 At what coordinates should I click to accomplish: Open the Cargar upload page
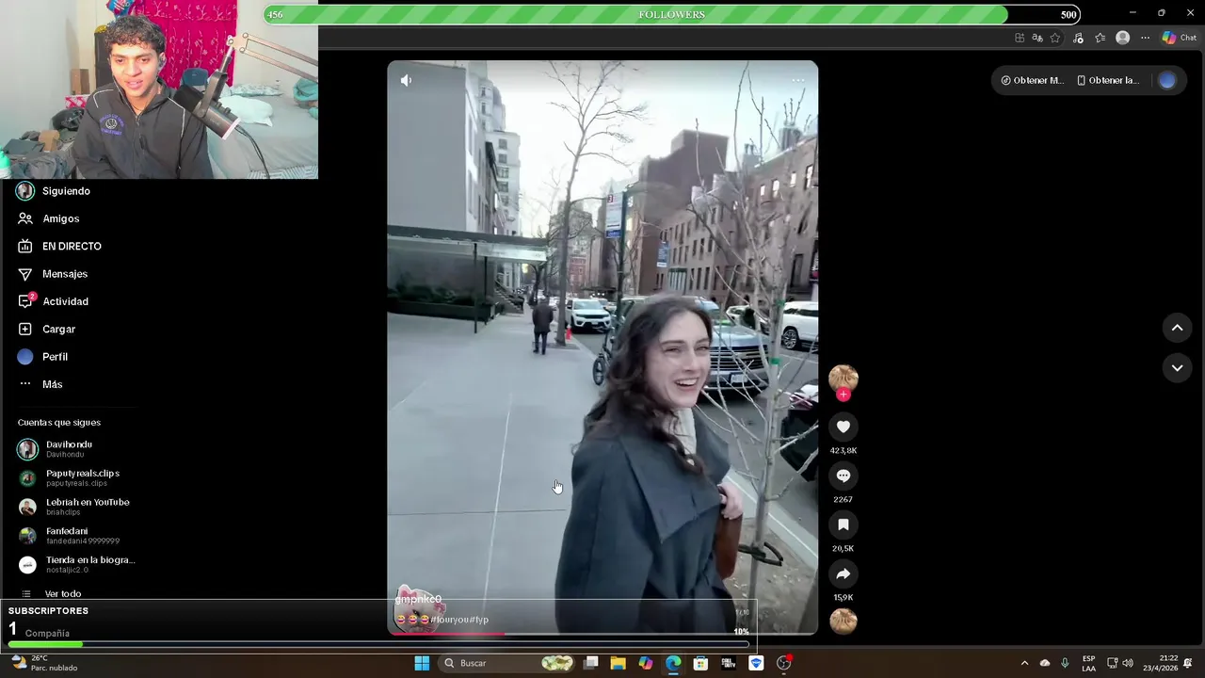point(46,329)
